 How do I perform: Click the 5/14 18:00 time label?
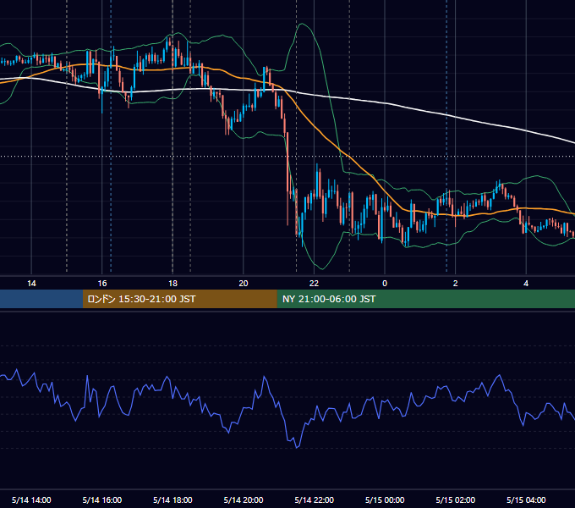(172, 500)
